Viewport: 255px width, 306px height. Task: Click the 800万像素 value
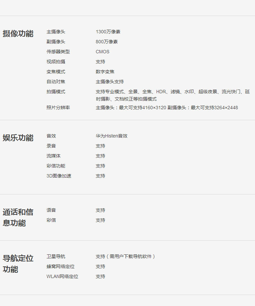pyautogui.click(x=107, y=42)
